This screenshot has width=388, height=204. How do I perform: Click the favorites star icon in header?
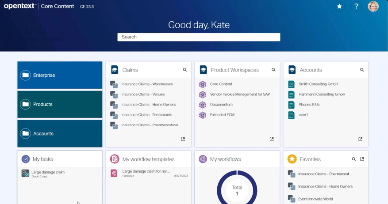[339, 7]
